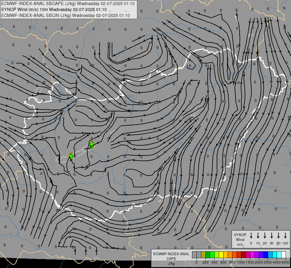
Task: Click the '6000' tick on CAPE scale
Action: (x=285, y=262)
